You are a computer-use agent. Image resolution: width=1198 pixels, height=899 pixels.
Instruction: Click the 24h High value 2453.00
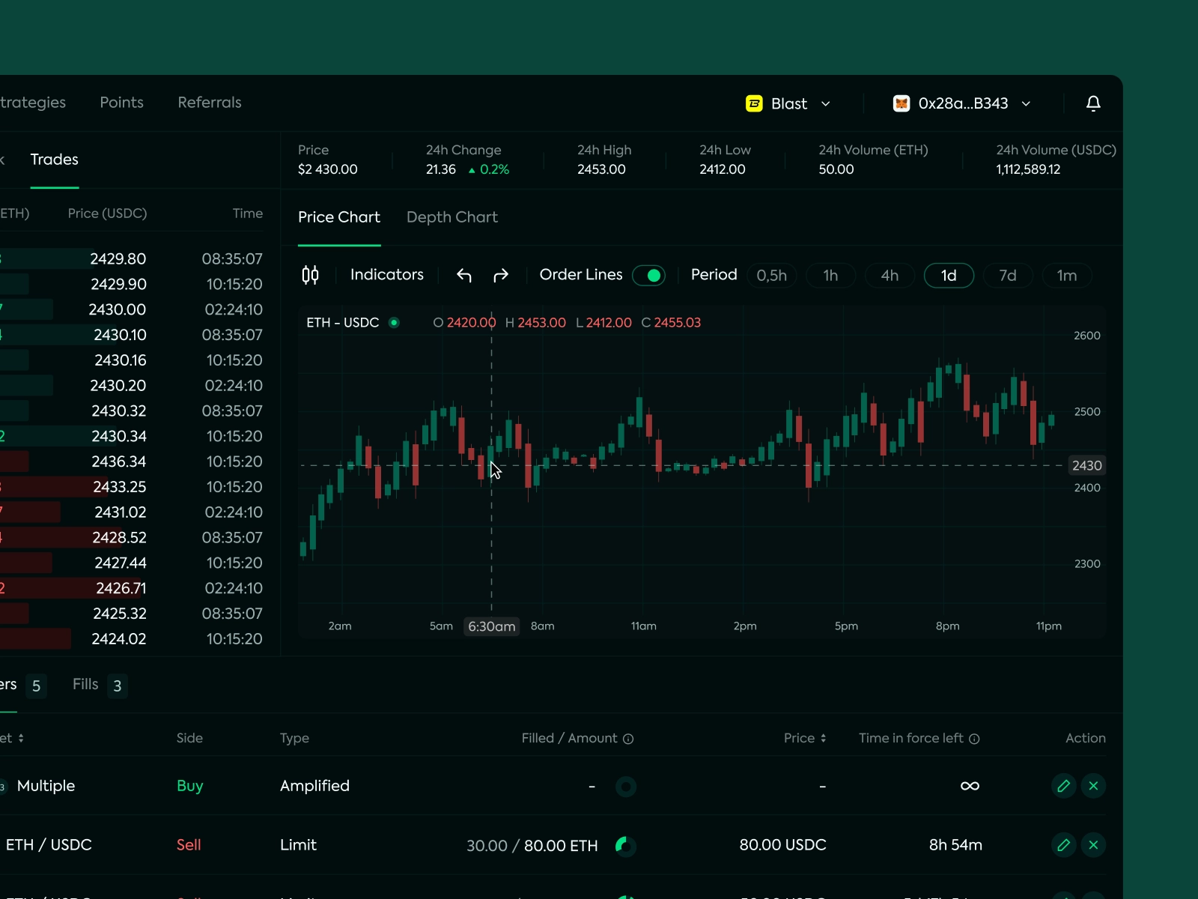[601, 170]
